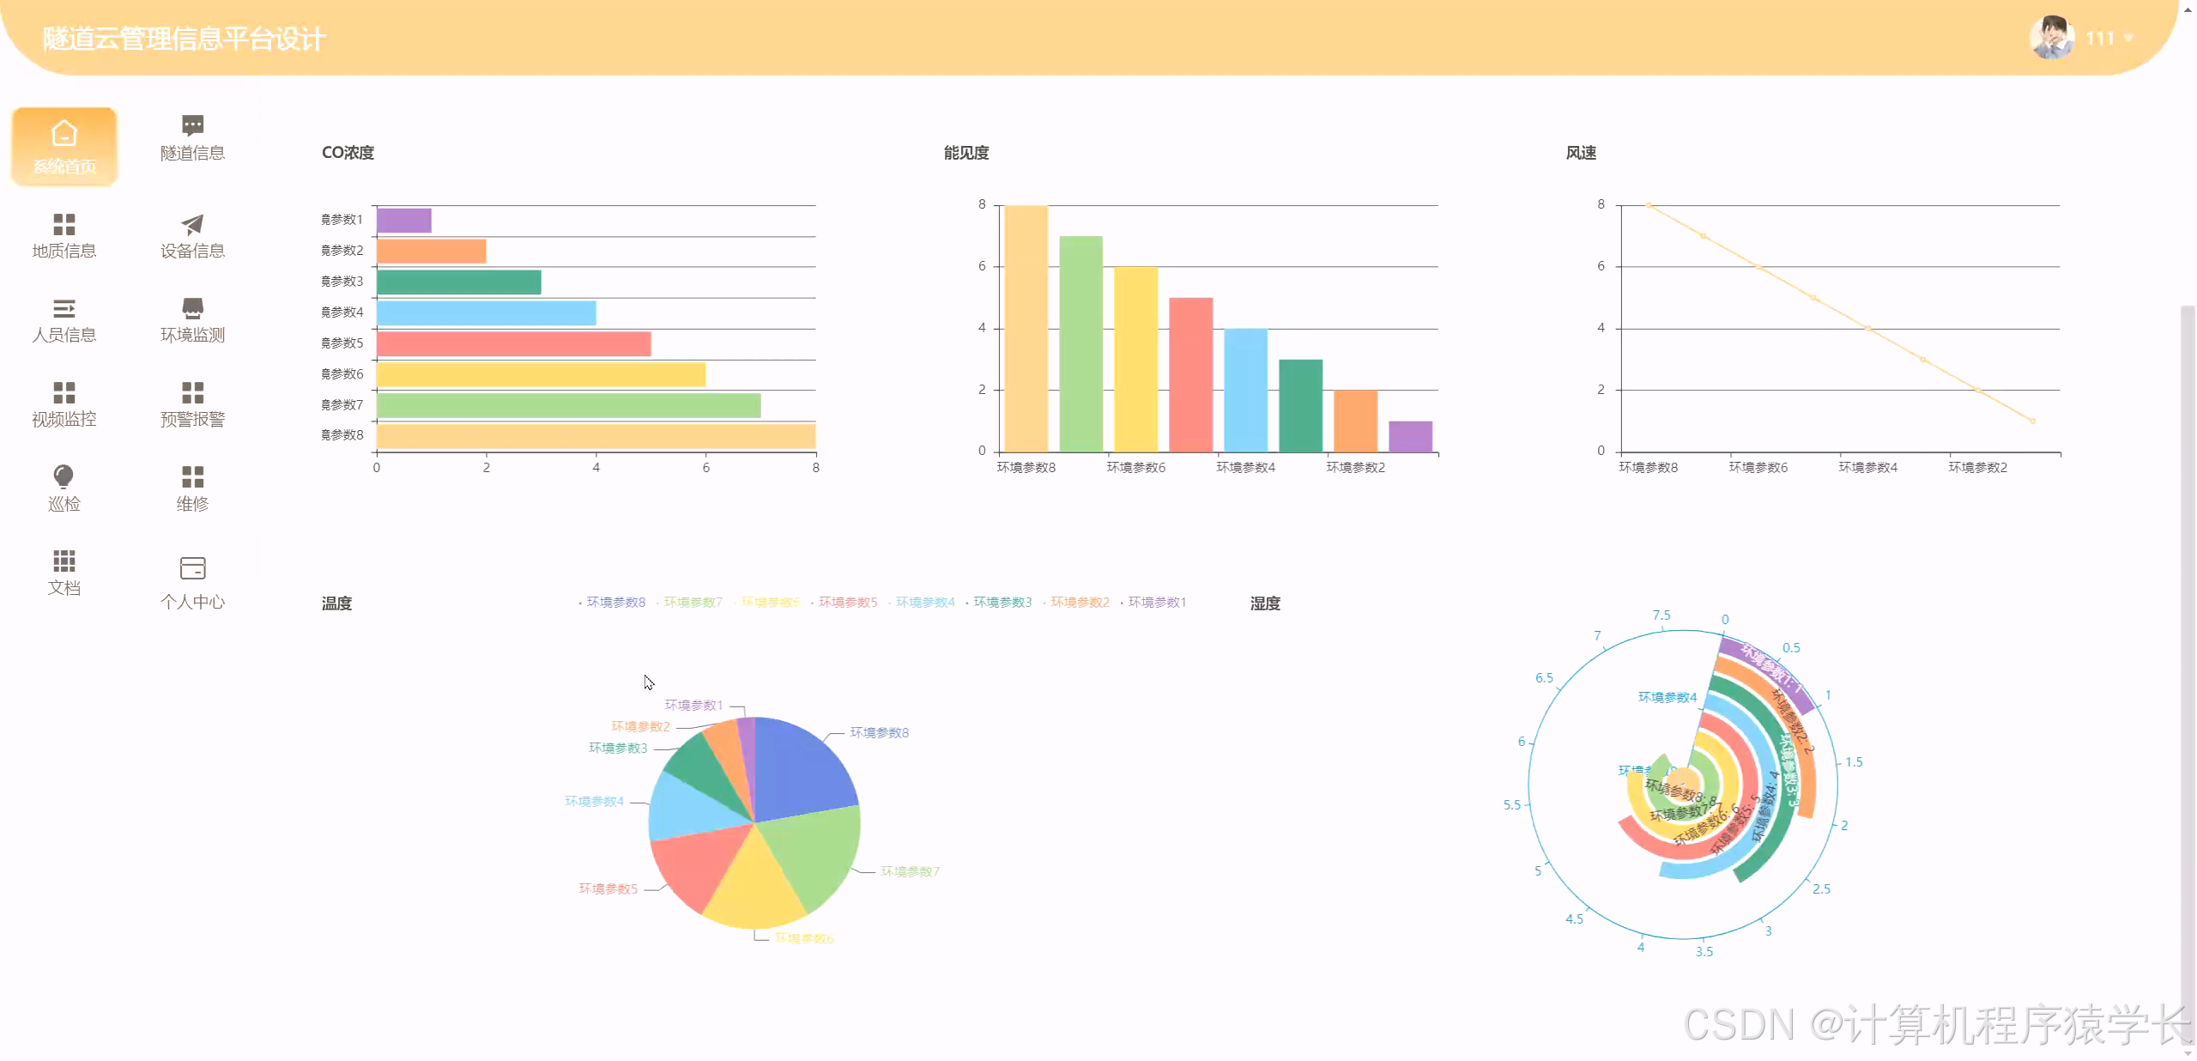Open the 视频监控 menu item
The height and width of the screenshot is (1061, 2197).
point(64,404)
